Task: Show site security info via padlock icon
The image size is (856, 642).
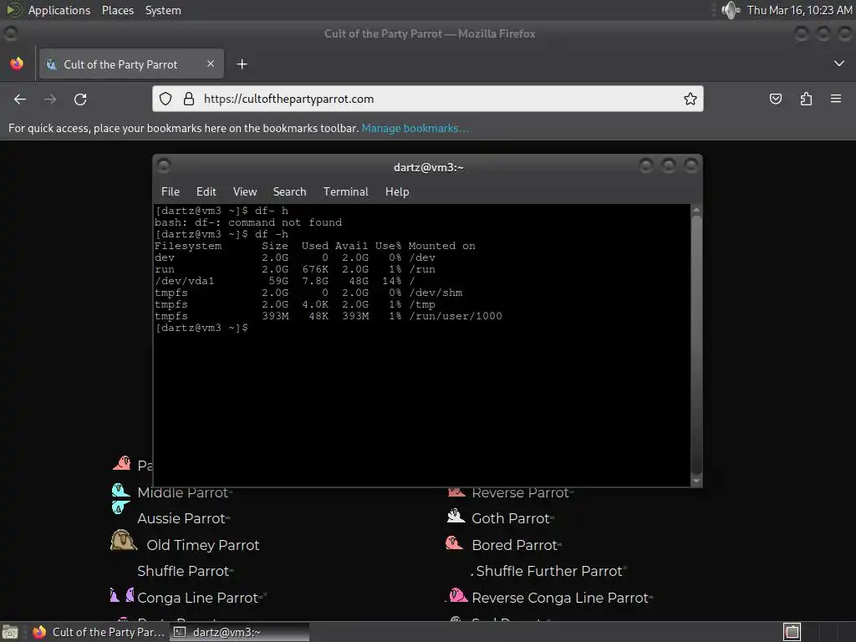Action: (188, 99)
